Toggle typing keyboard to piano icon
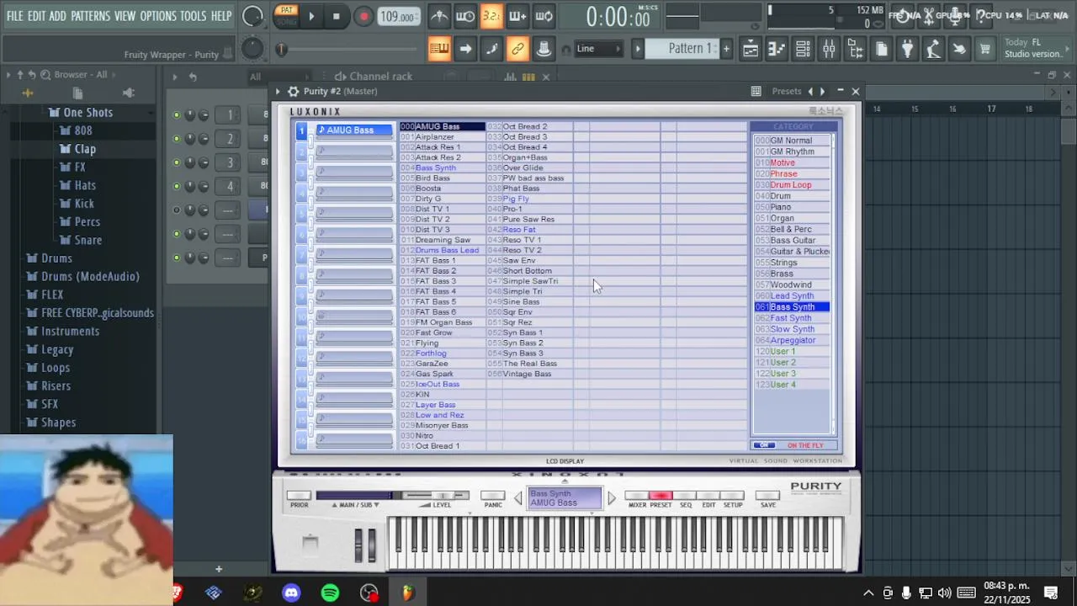Image resolution: width=1077 pixels, height=606 pixels. tap(439, 49)
